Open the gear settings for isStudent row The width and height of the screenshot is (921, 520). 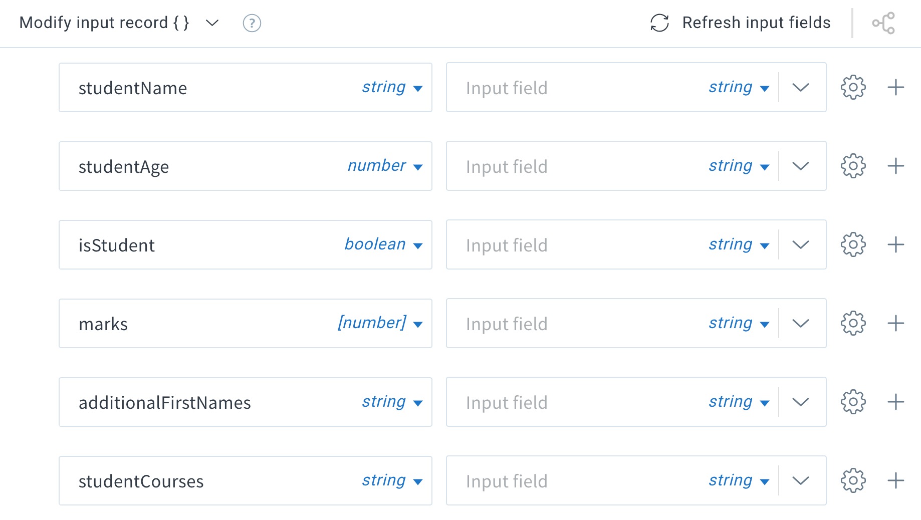pos(853,245)
